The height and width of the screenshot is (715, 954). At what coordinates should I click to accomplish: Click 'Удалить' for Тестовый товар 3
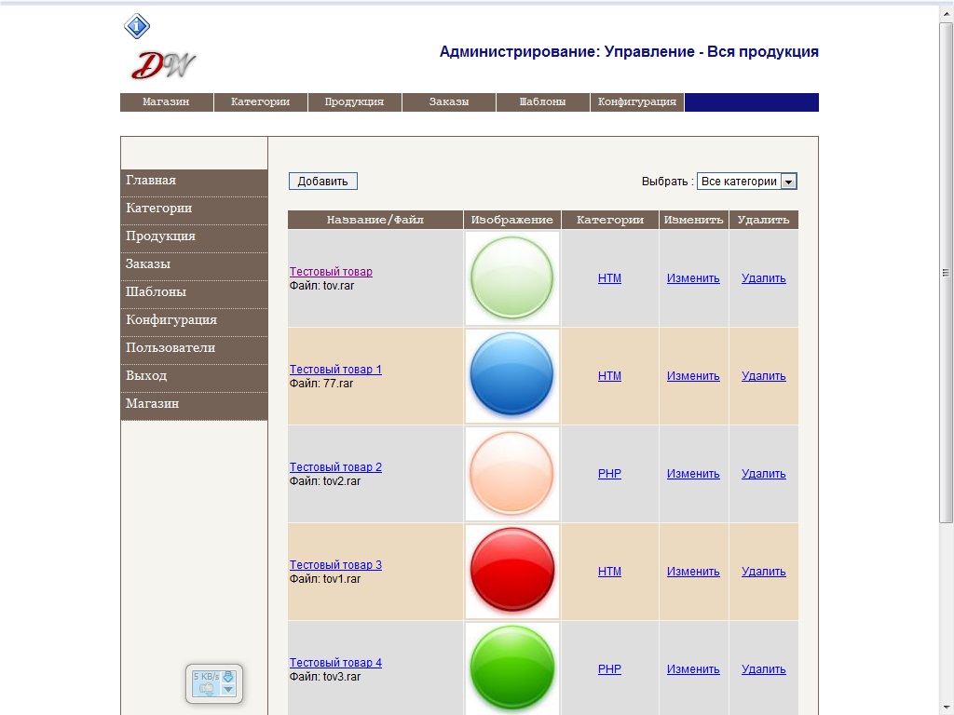(763, 572)
